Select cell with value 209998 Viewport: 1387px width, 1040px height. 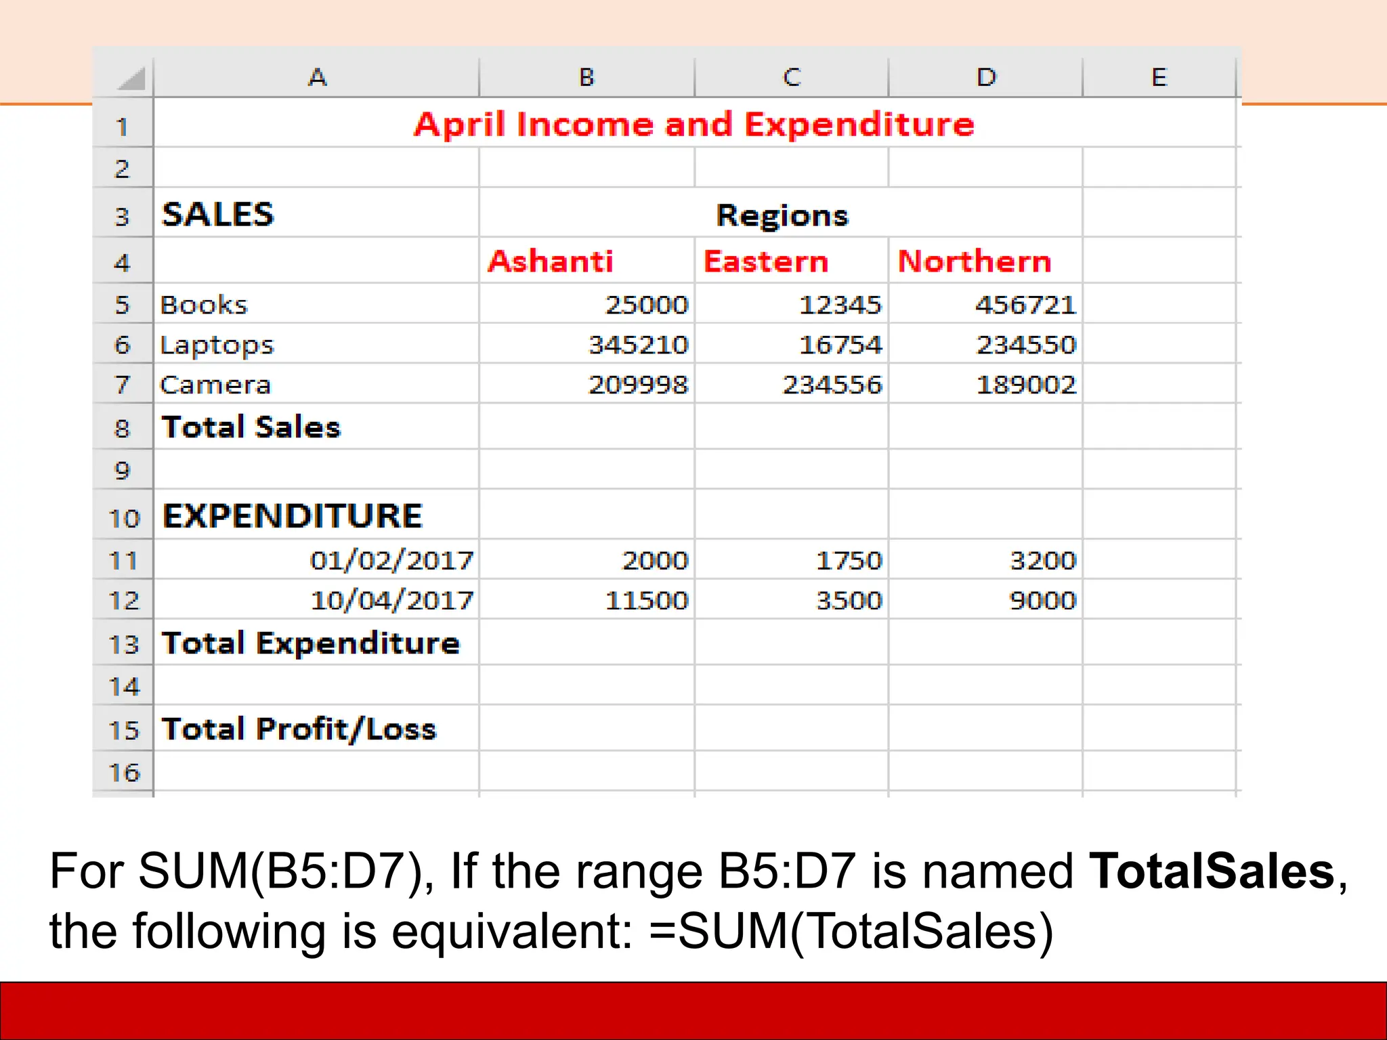tap(586, 383)
